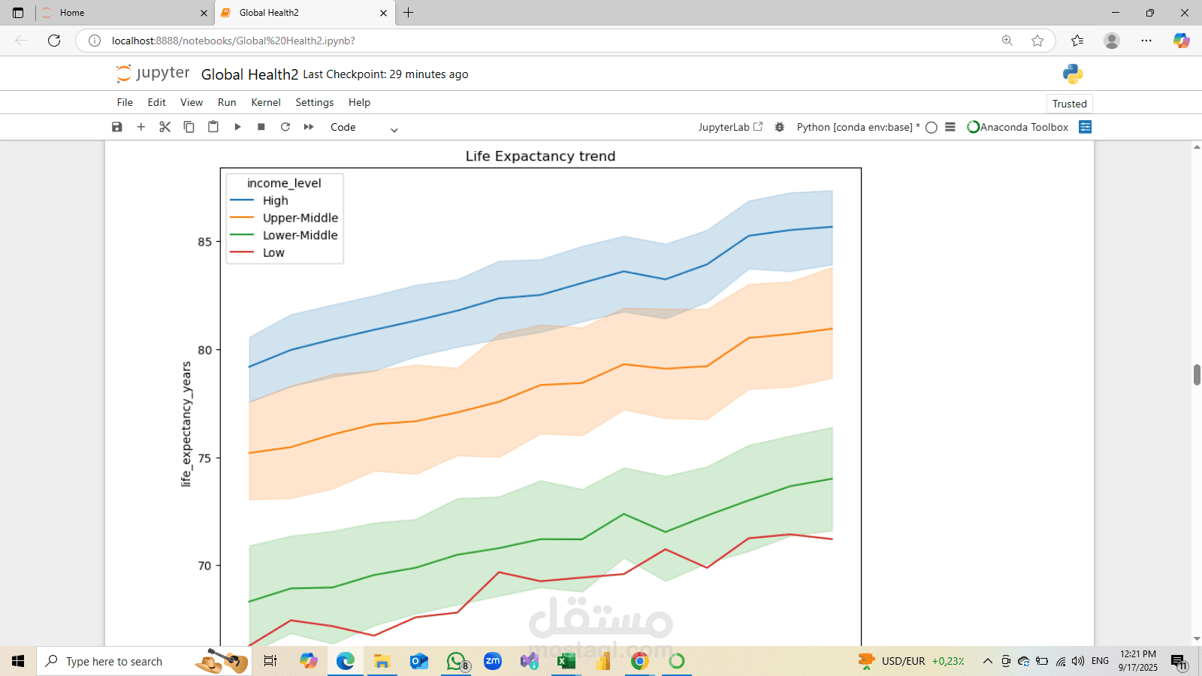Image resolution: width=1202 pixels, height=676 pixels.
Task: Open Excel from the taskbar
Action: pos(566,661)
